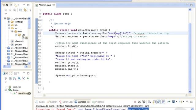Select the .settings folder row
Screen dimensions: 196x110
17,22
